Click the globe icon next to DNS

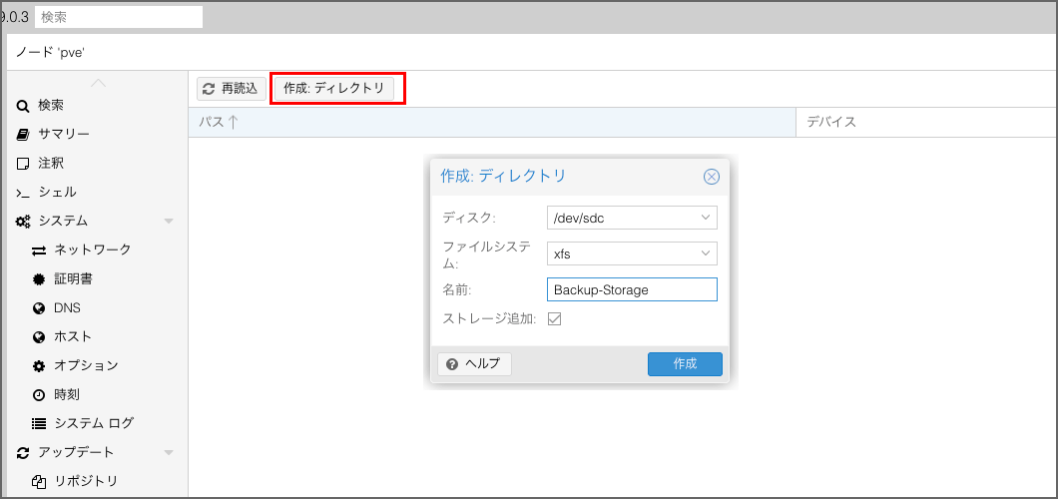pos(39,308)
